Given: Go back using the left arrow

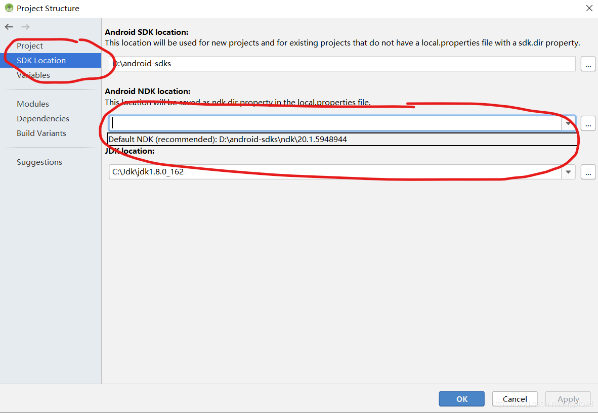Looking at the screenshot, I should pos(9,27).
